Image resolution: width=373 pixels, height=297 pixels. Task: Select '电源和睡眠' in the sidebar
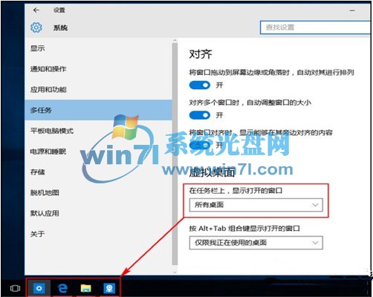tap(98, 151)
